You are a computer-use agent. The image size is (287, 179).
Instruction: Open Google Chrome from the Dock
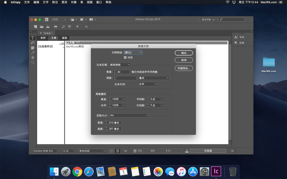click(77, 171)
